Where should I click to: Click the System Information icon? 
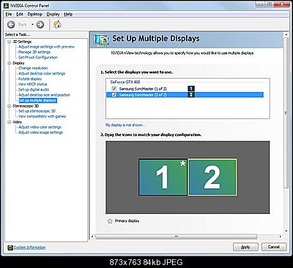(10, 248)
